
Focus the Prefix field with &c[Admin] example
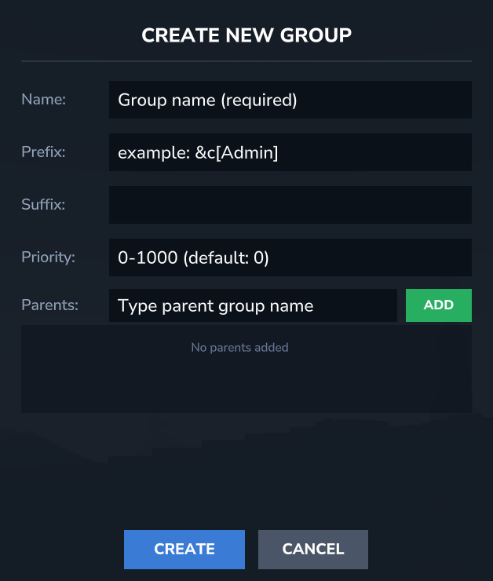point(290,152)
